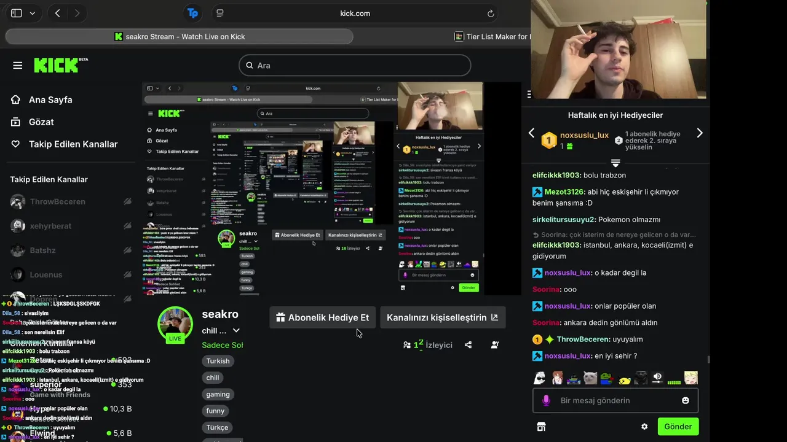Switch to Tier List Maker tab
This screenshot has width=787, height=442.
click(x=492, y=37)
